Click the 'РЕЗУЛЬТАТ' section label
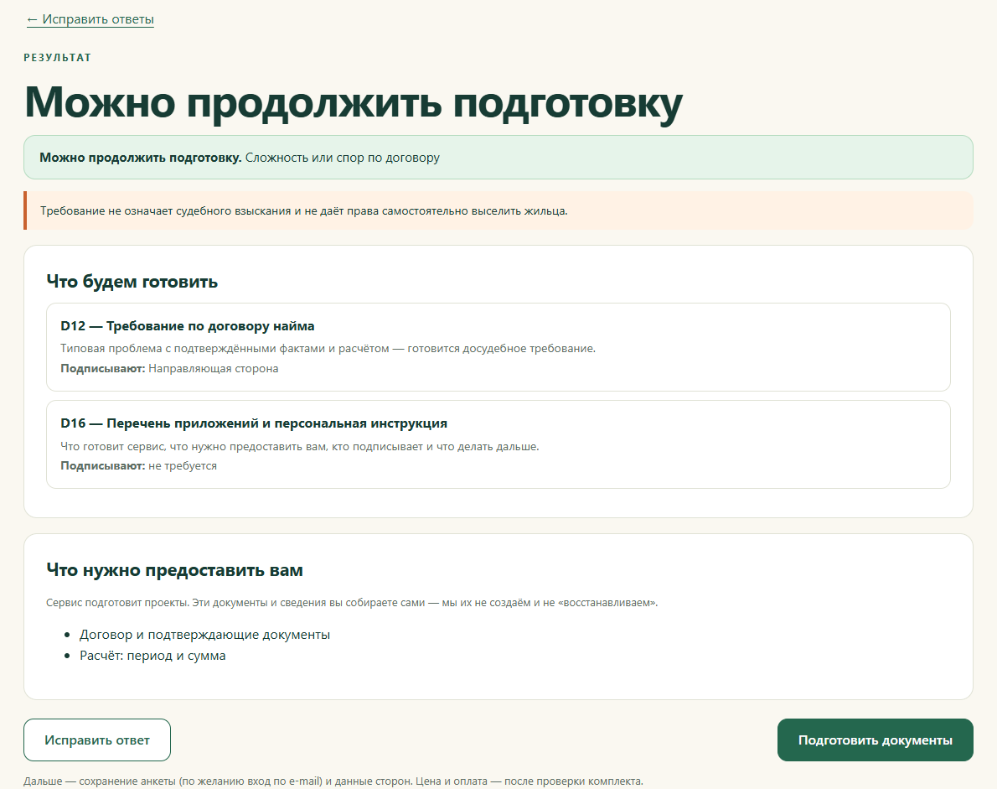 tap(57, 58)
